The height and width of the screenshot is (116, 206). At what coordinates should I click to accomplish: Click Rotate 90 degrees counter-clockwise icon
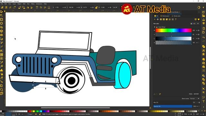pos(20,7)
